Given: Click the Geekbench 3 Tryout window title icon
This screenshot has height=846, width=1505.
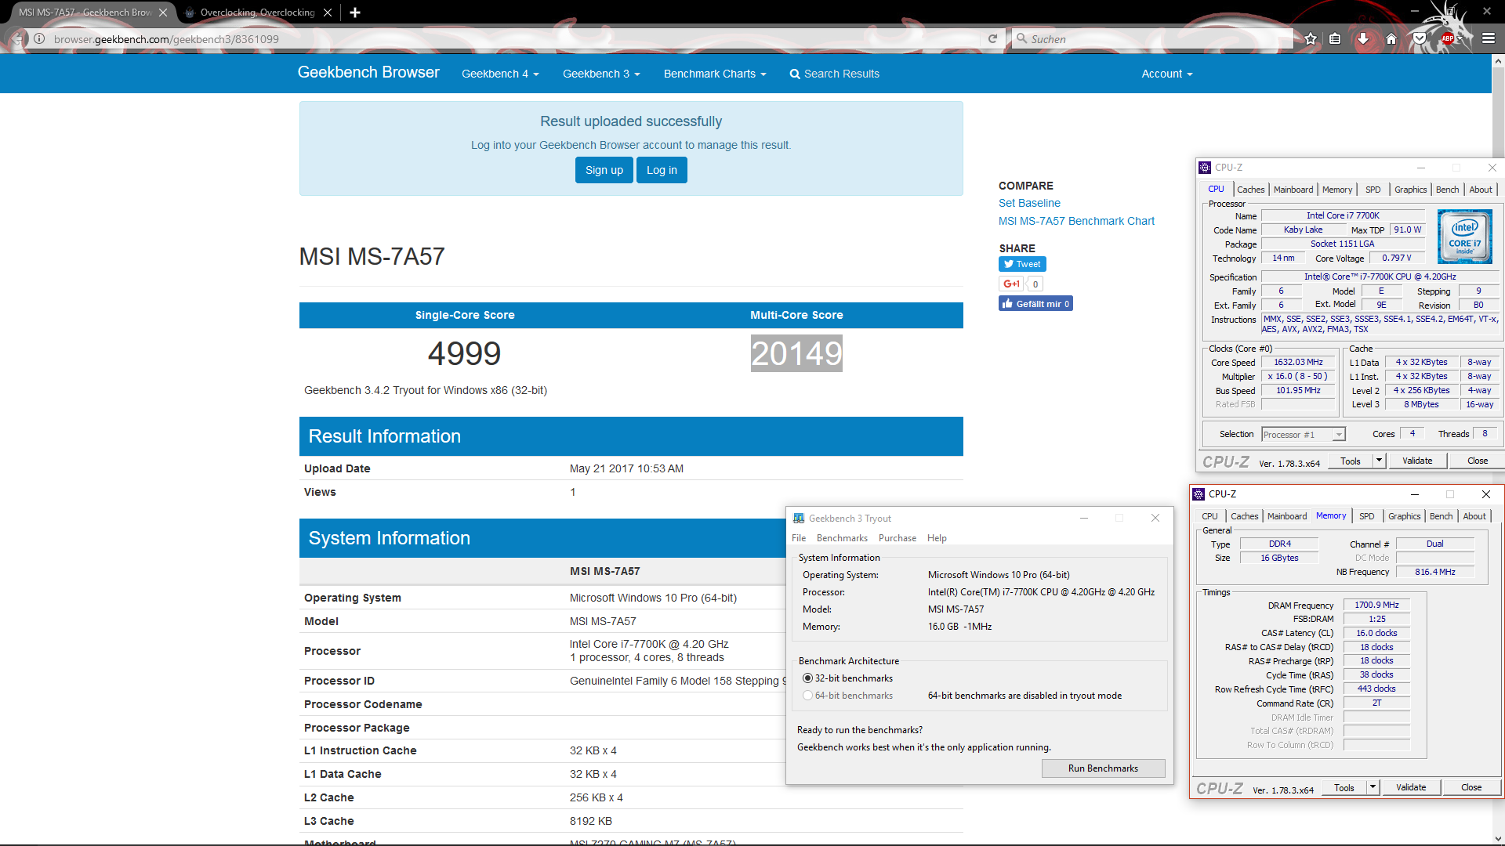Looking at the screenshot, I should [x=799, y=519].
